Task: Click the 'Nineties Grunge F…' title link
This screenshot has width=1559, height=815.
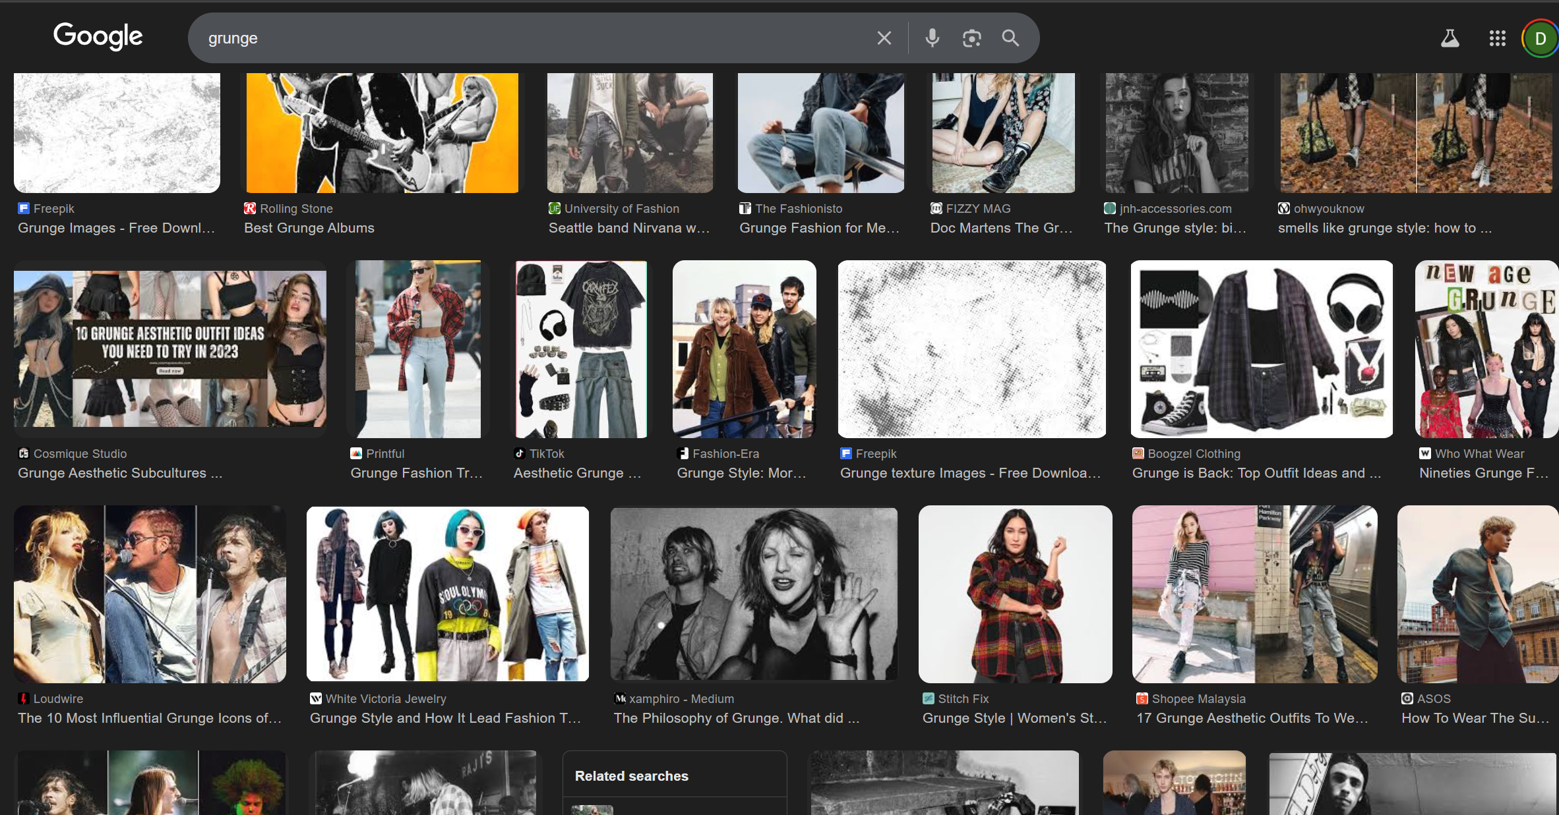Action: pos(1483,473)
